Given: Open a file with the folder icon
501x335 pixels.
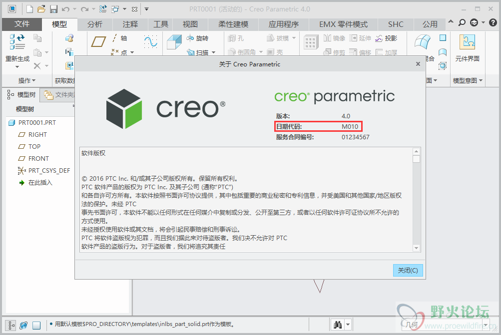Looking at the screenshot, I should 41,9.
